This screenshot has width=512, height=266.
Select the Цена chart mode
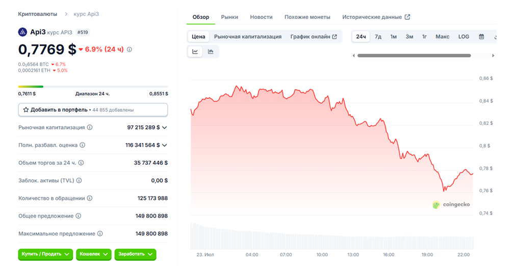point(198,37)
